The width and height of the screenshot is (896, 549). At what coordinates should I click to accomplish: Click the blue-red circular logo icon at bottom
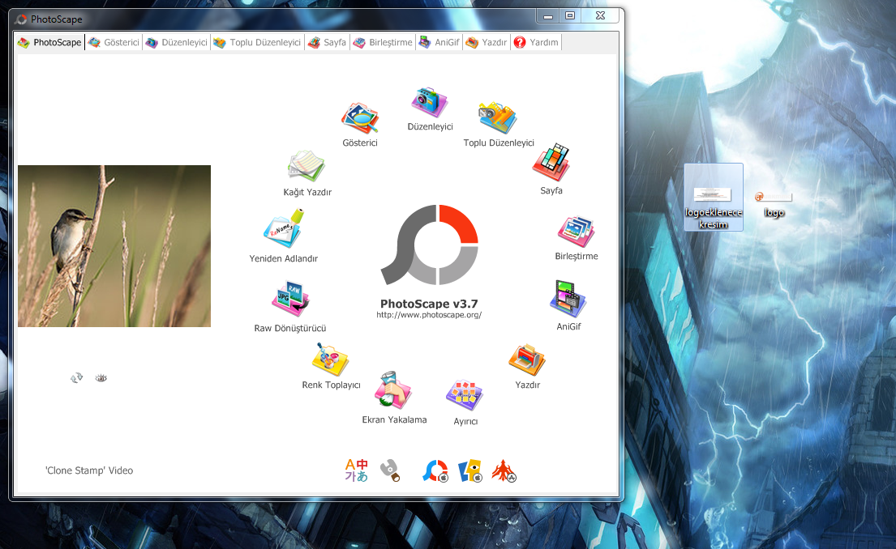435,470
